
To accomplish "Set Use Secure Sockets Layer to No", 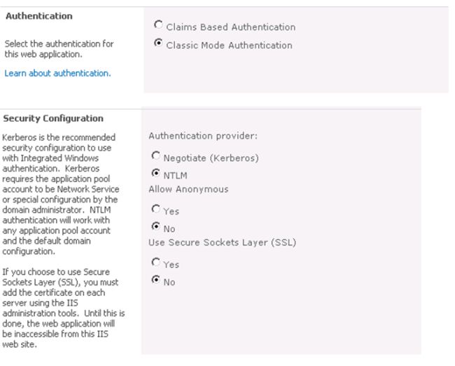I will click(156, 280).
